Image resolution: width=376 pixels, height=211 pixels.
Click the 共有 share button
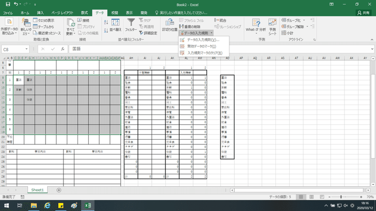pos(363,13)
